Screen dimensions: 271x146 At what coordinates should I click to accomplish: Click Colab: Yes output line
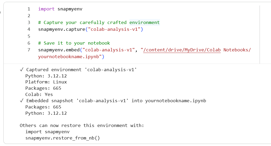(39, 94)
